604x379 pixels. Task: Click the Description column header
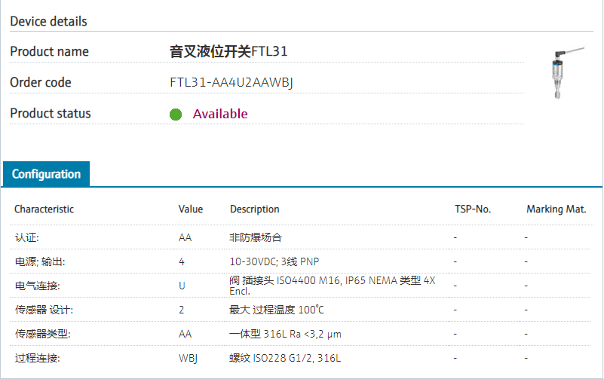(x=255, y=209)
